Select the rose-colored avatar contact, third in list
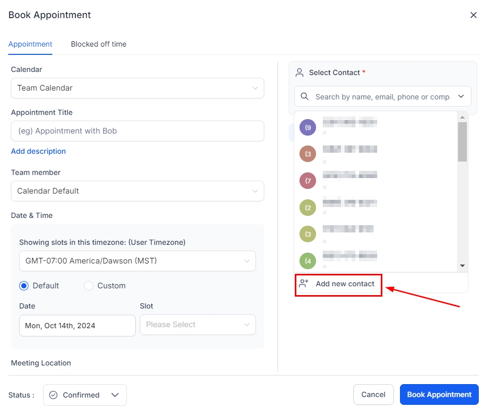Screen dimensions: 486x410 308,181
